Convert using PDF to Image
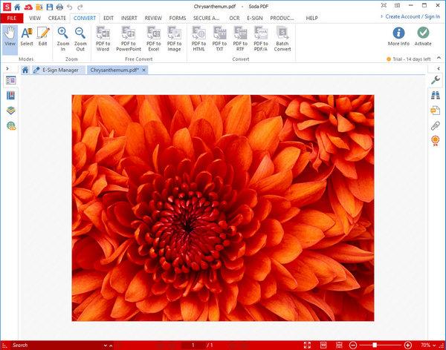The image size is (446, 350). coord(174,39)
